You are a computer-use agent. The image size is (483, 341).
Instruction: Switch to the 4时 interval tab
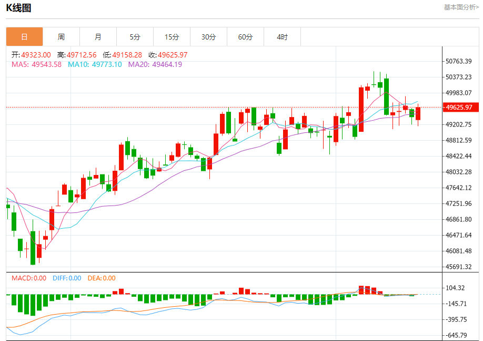(282, 37)
